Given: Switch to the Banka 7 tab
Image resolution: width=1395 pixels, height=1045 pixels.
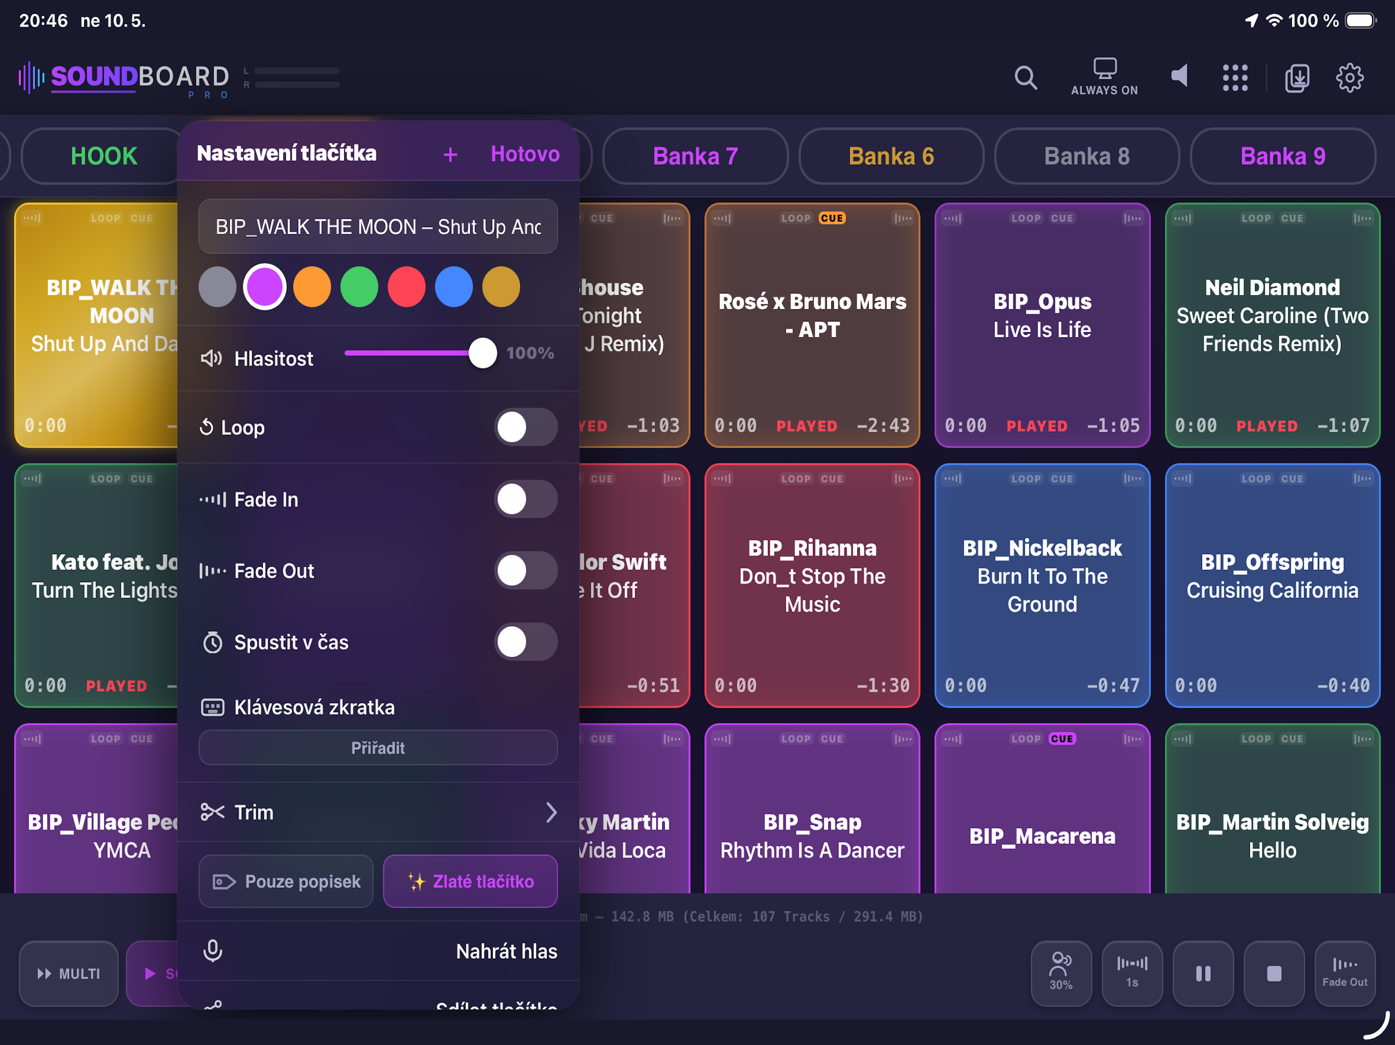Looking at the screenshot, I should tap(695, 156).
